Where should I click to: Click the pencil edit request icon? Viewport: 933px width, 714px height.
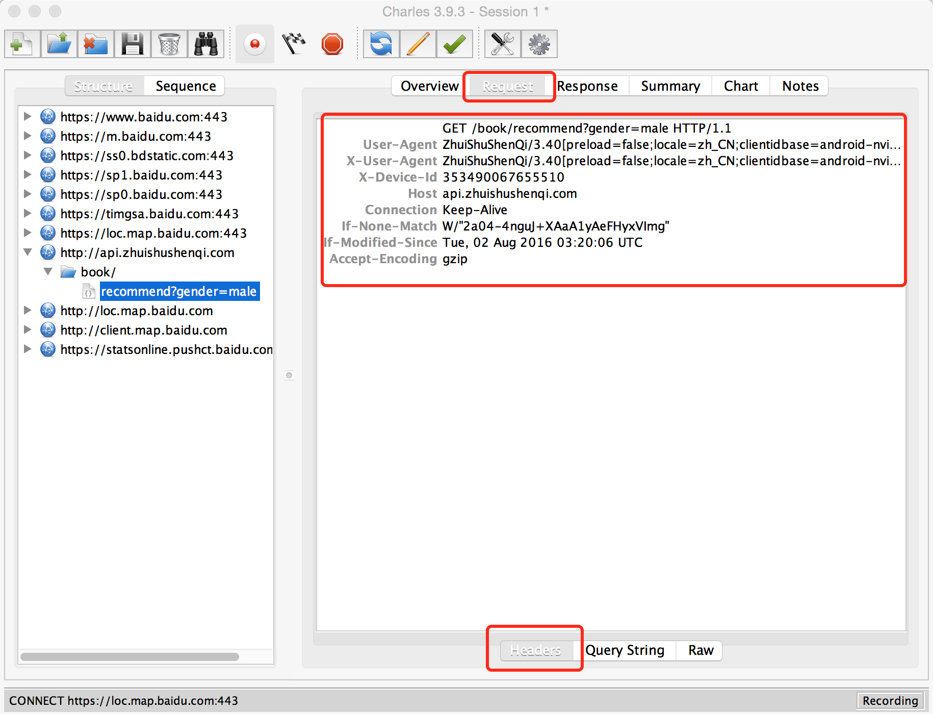coord(418,44)
